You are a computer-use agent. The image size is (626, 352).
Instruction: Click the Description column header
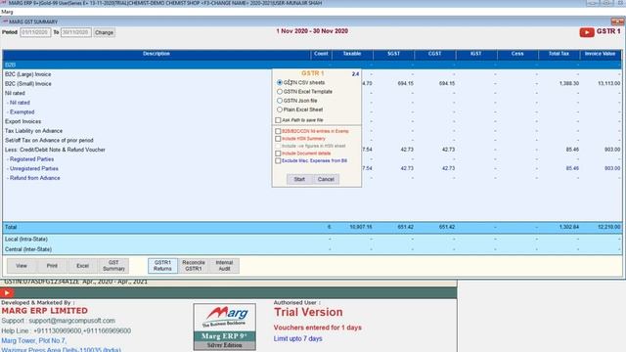[156, 54]
